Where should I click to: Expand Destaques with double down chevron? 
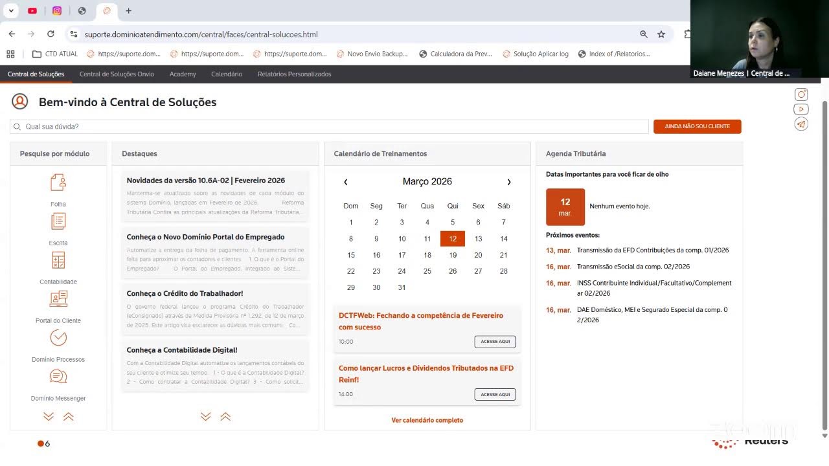click(x=205, y=417)
